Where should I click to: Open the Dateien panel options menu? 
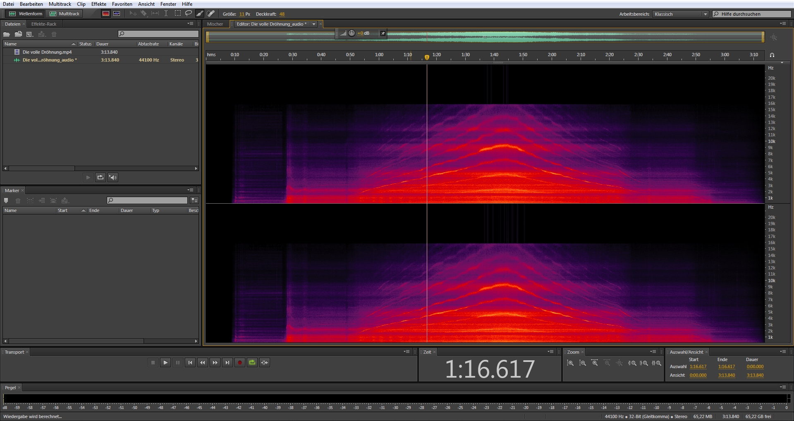(x=190, y=24)
